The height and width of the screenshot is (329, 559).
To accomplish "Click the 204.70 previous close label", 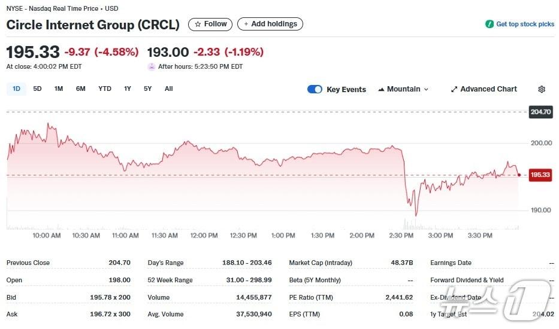I will point(540,112).
